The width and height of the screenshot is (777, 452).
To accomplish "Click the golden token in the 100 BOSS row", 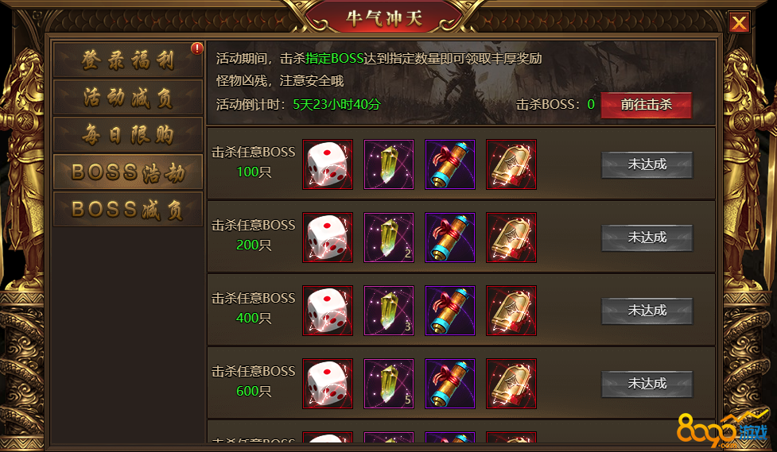I will (x=511, y=164).
